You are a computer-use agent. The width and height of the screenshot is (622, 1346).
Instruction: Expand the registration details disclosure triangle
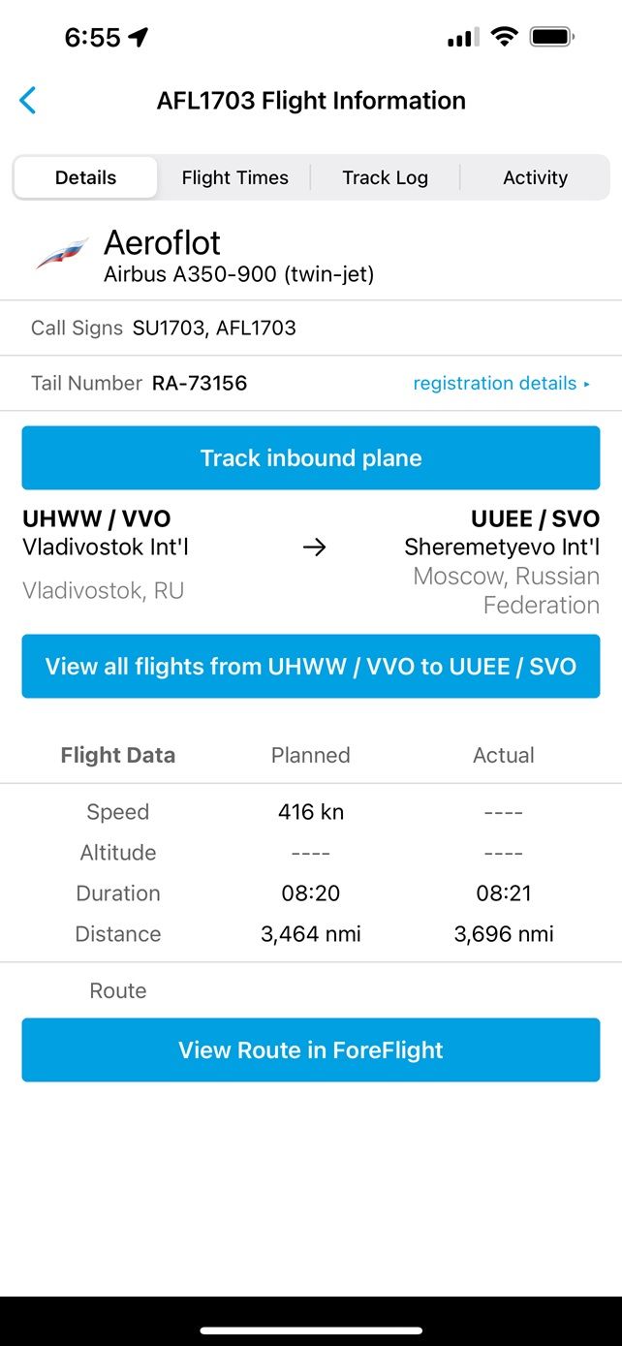[x=587, y=384]
